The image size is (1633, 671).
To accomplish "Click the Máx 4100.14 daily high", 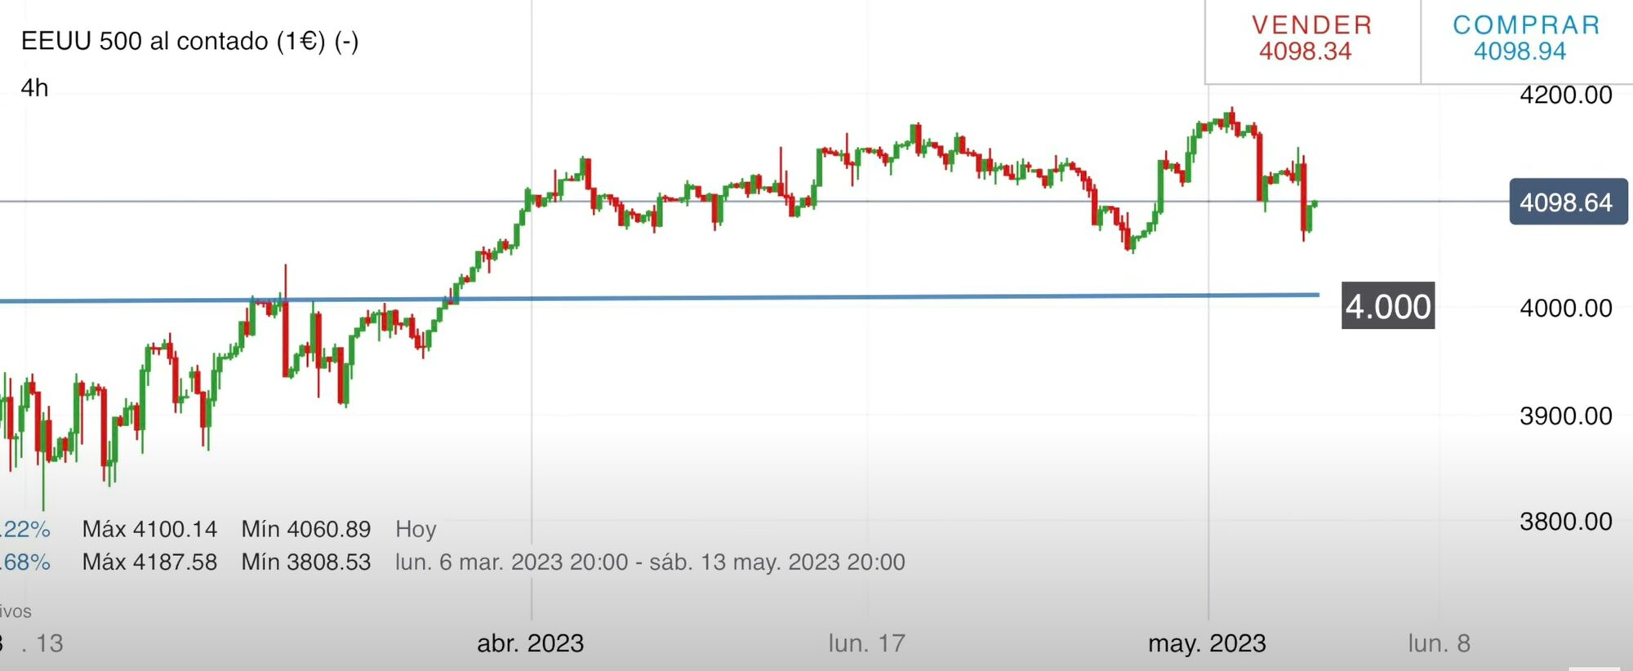I will (149, 530).
